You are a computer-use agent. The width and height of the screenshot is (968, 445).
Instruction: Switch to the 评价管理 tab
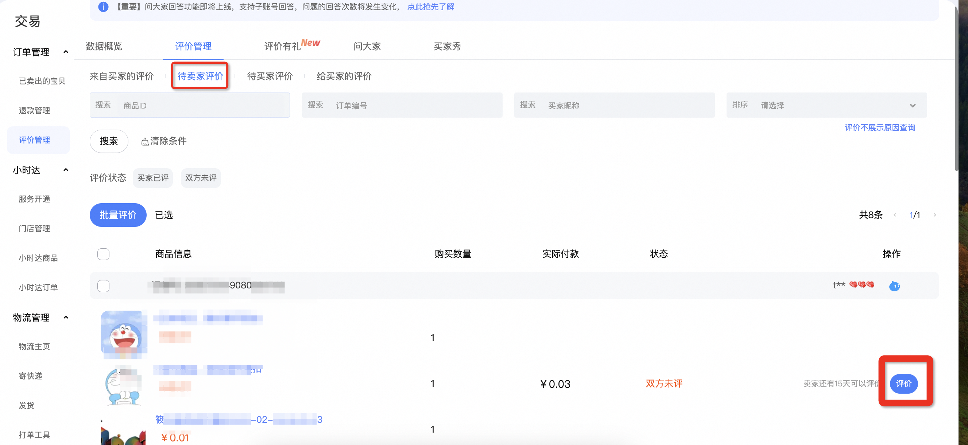pyautogui.click(x=193, y=46)
